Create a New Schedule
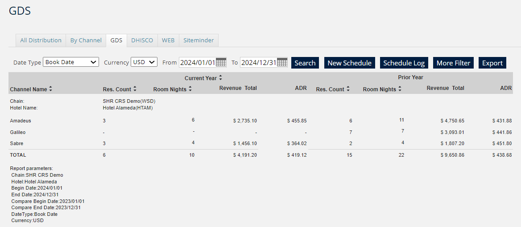Viewport: 521px width, 227px height. [350, 63]
